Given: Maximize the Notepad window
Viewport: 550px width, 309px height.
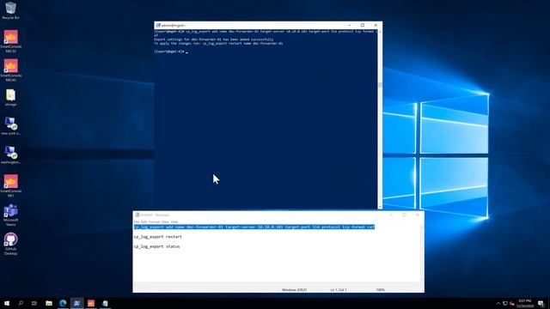Looking at the screenshot, I should (x=405, y=215).
